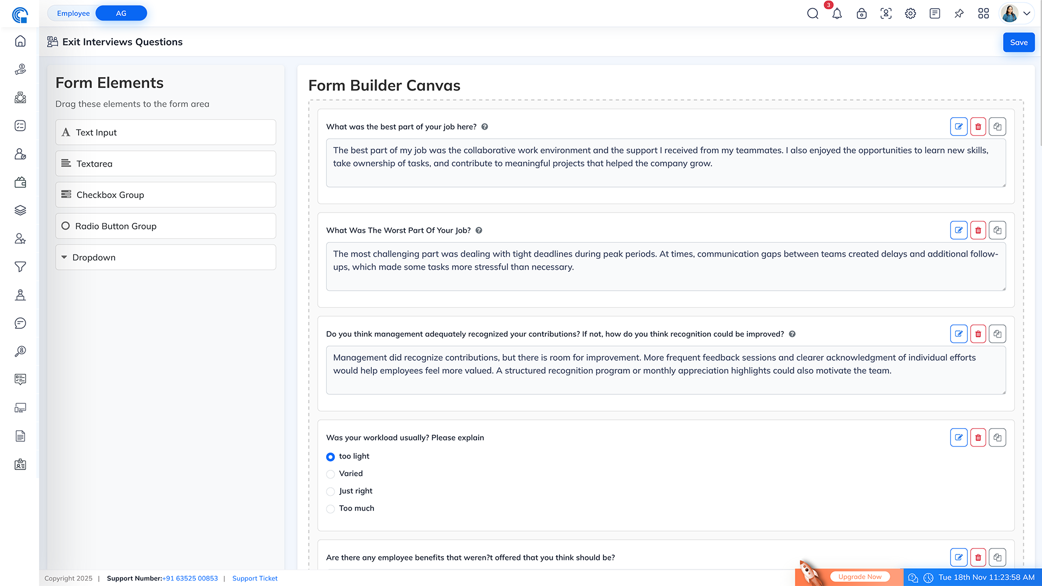Image resolution: width=1042 pixels, height=586 pixels.
Task: Click the search magnifier icon in header
Action: coord(812,14)
